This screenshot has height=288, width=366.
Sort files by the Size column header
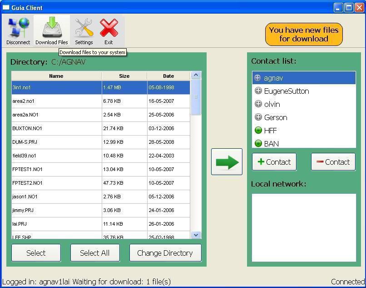click(x=124, y=76)
